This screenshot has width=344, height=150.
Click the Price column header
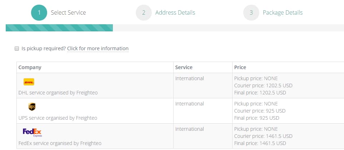point(240,67)
